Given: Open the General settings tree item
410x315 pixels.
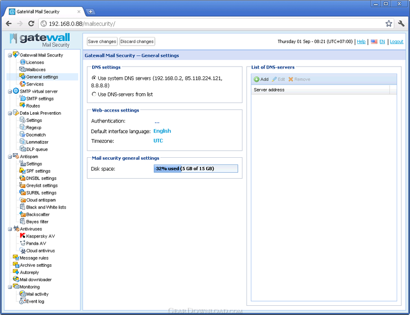Looking at the screenshot, I should [42, 77].
